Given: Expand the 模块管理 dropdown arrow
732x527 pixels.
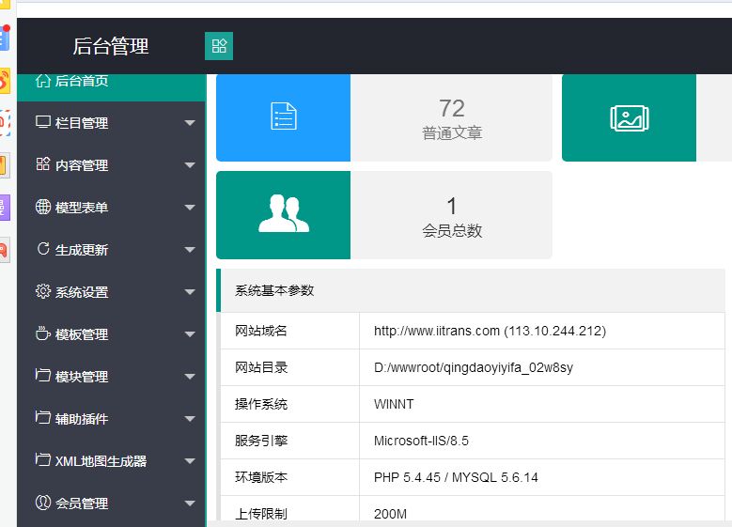Looking at the screenshot, I should tap(190, 377).
